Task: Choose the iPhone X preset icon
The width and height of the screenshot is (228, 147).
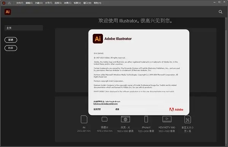Action: tap(146, 119)
